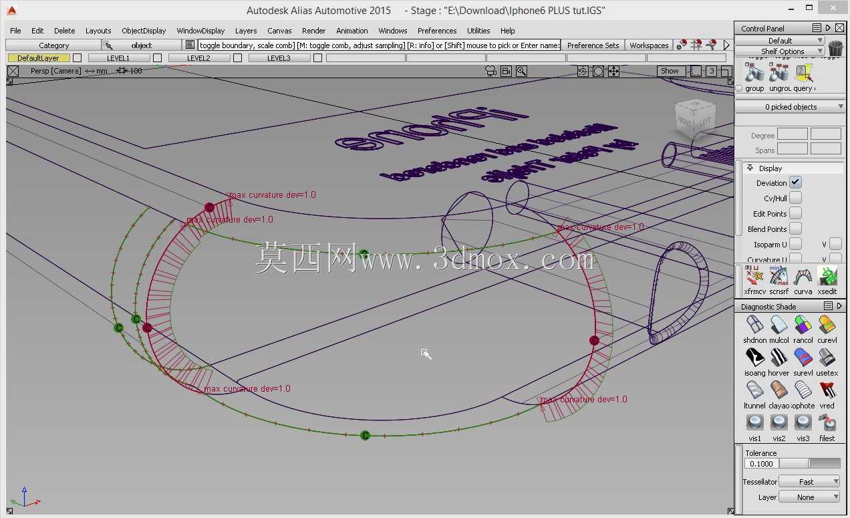Screen dimensions: 850x518
Task: Toggle the Isoparm U checkbox
Action: coord(795,244)
